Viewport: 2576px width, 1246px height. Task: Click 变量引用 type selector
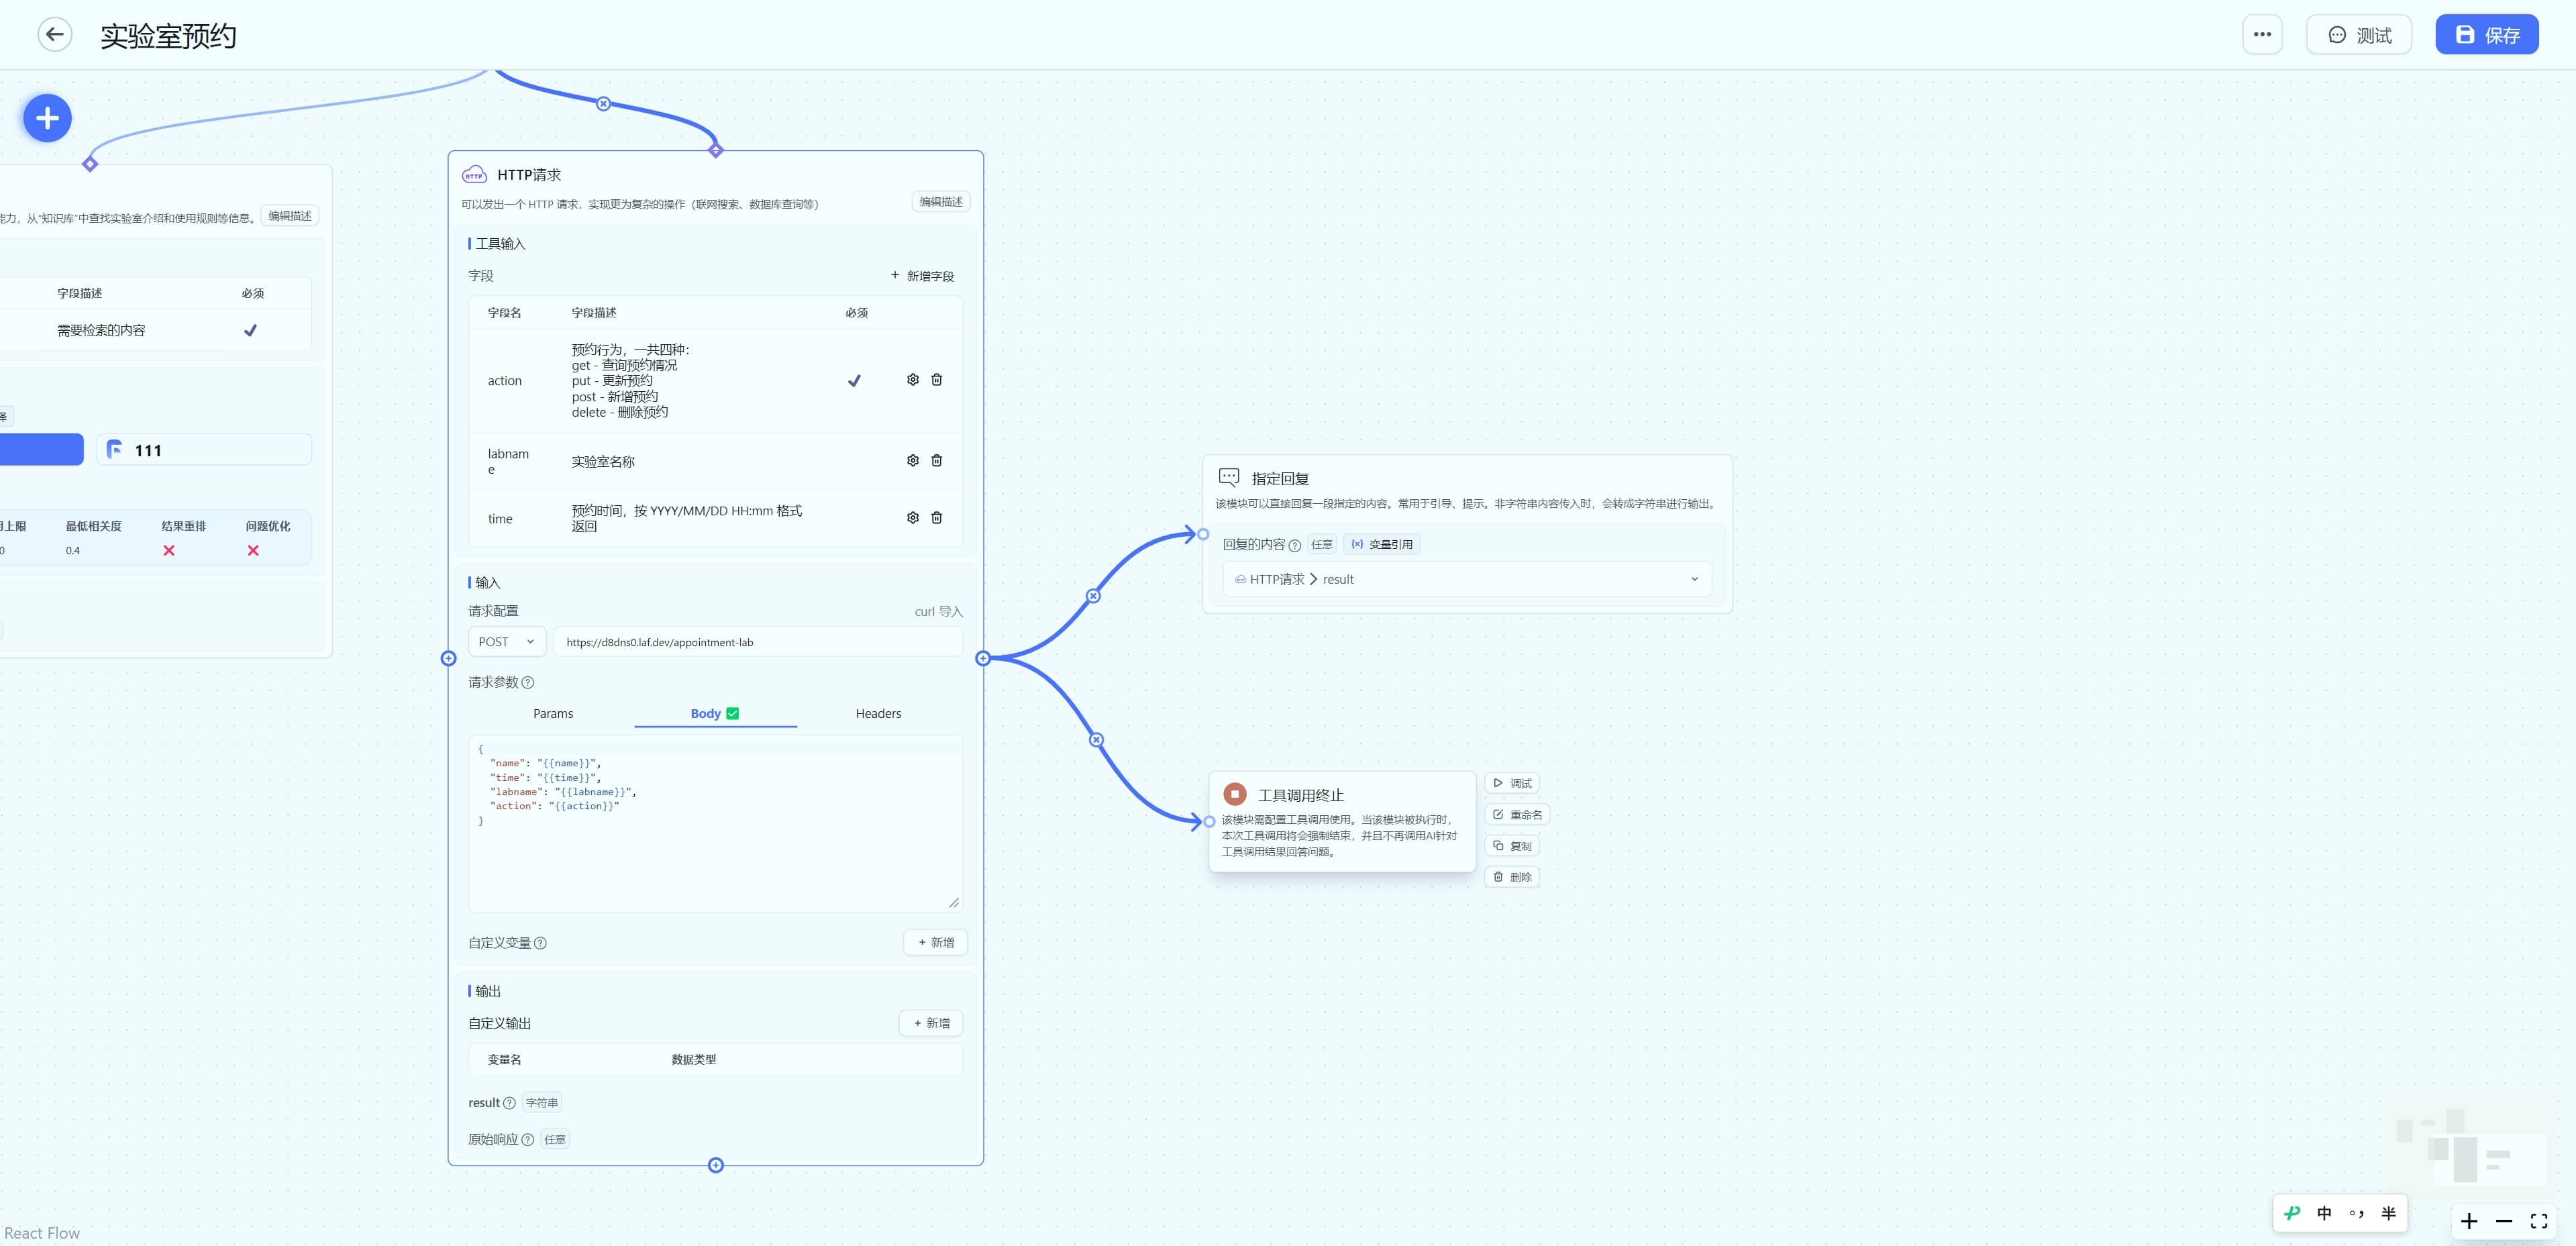[x=1382, y=545]
